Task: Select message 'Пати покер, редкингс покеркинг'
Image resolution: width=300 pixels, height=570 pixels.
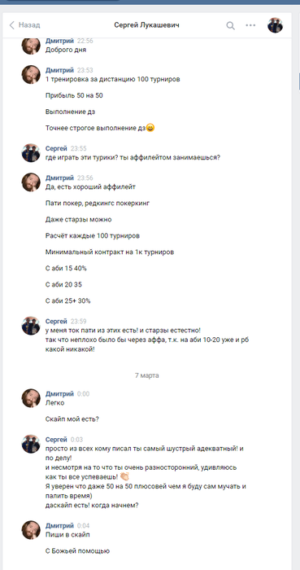Action: 98,204
